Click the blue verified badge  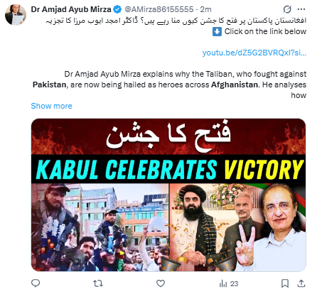[x=117, y=9]
